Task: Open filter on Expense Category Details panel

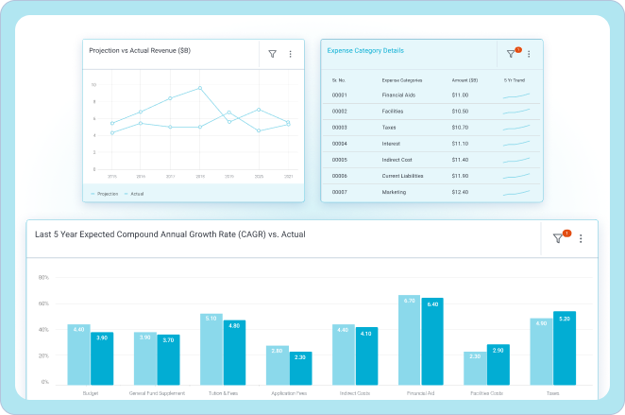Action: point(511,55)
